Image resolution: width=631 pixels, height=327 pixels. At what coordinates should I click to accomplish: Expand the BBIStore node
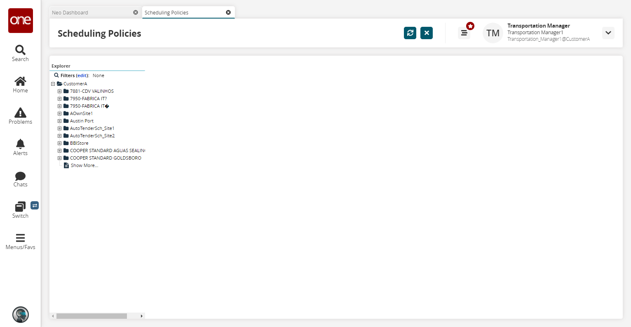point(60,143)
